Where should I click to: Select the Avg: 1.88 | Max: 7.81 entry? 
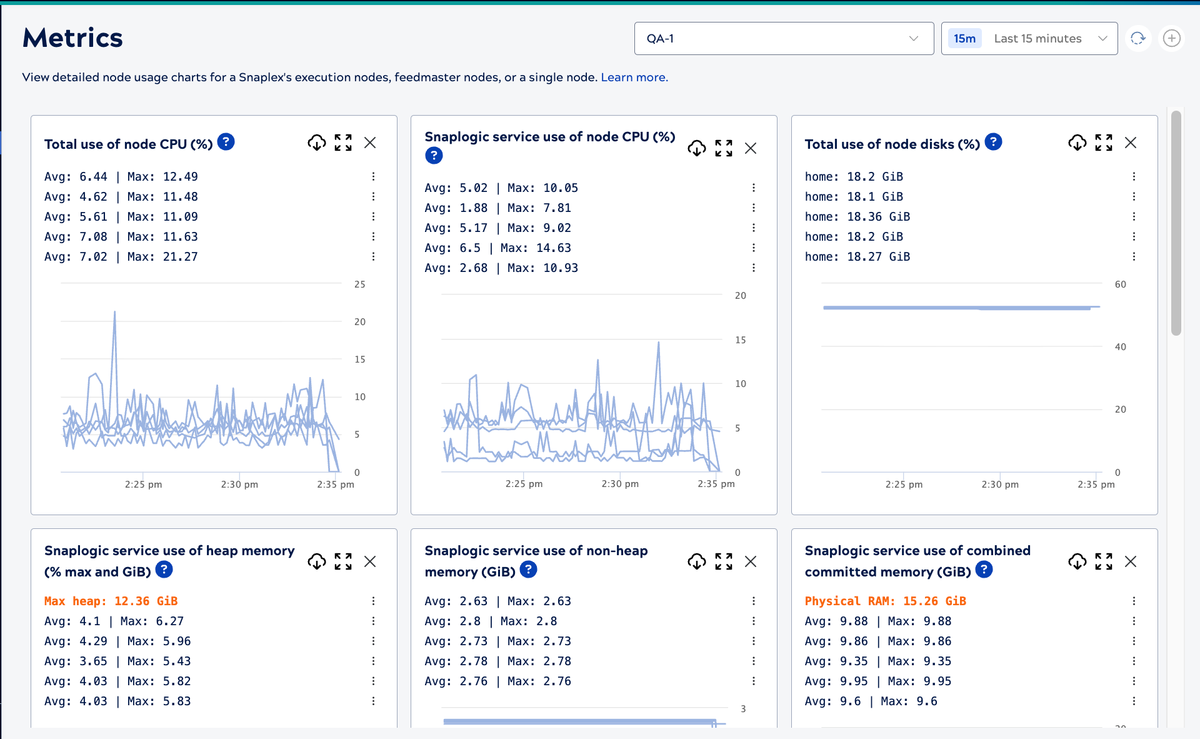[497, 208]
